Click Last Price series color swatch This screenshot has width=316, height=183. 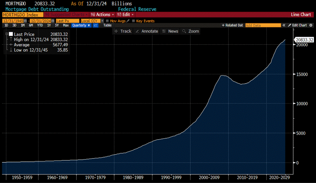(11, 34)
